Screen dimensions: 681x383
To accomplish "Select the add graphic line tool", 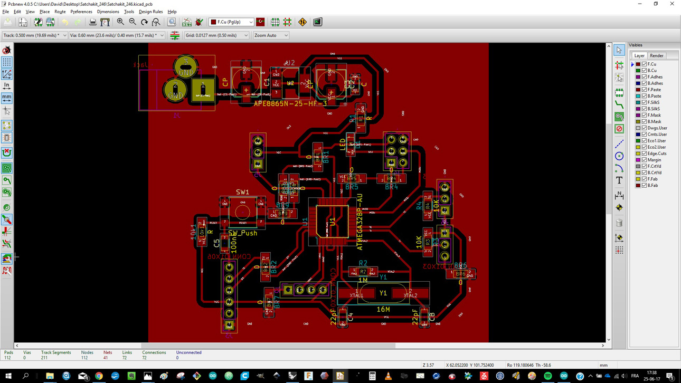I will tap(619, 144).
